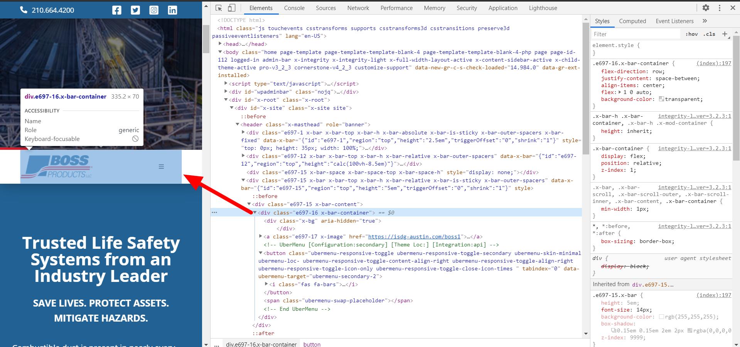Open the Instagram social icon

[154, 10]
